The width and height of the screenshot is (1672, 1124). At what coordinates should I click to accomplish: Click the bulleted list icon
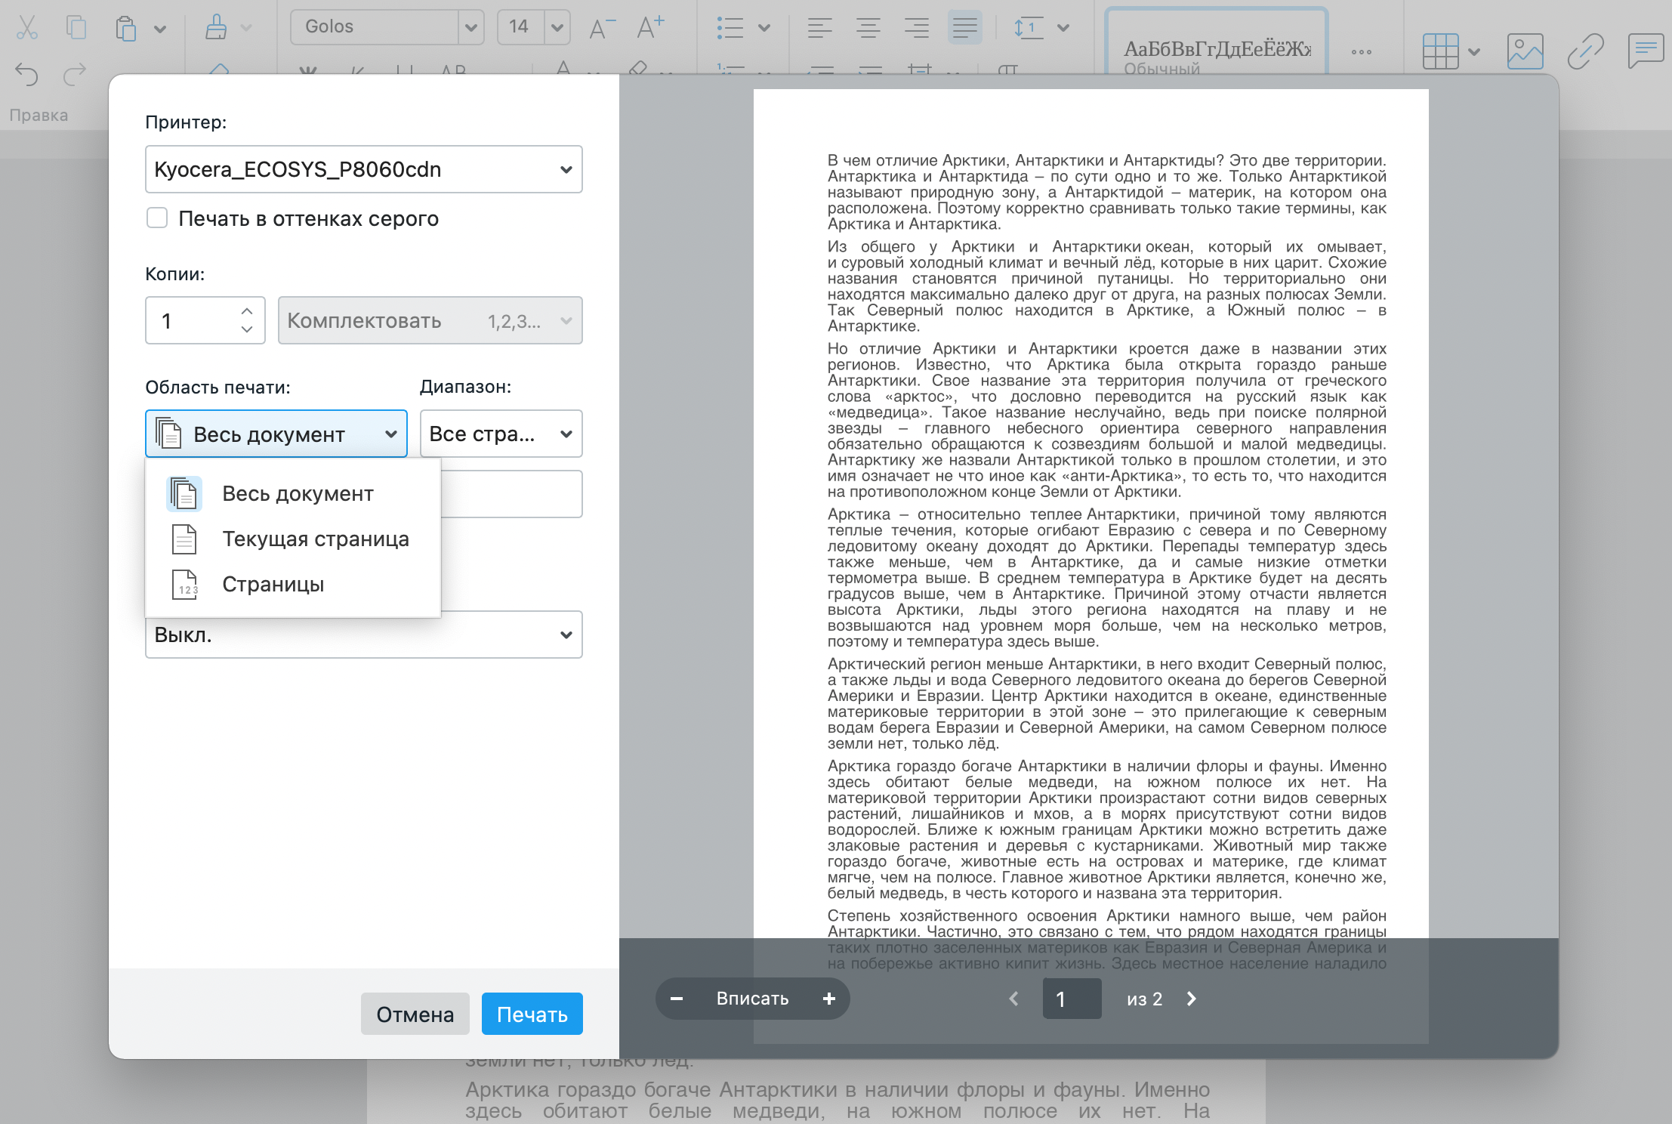pyautogui.click(x=730, y=28)
